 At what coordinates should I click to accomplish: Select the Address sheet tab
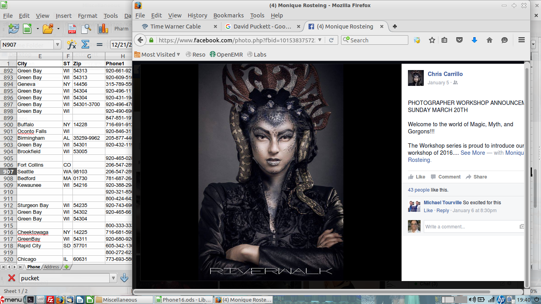[x=51, y=267]
